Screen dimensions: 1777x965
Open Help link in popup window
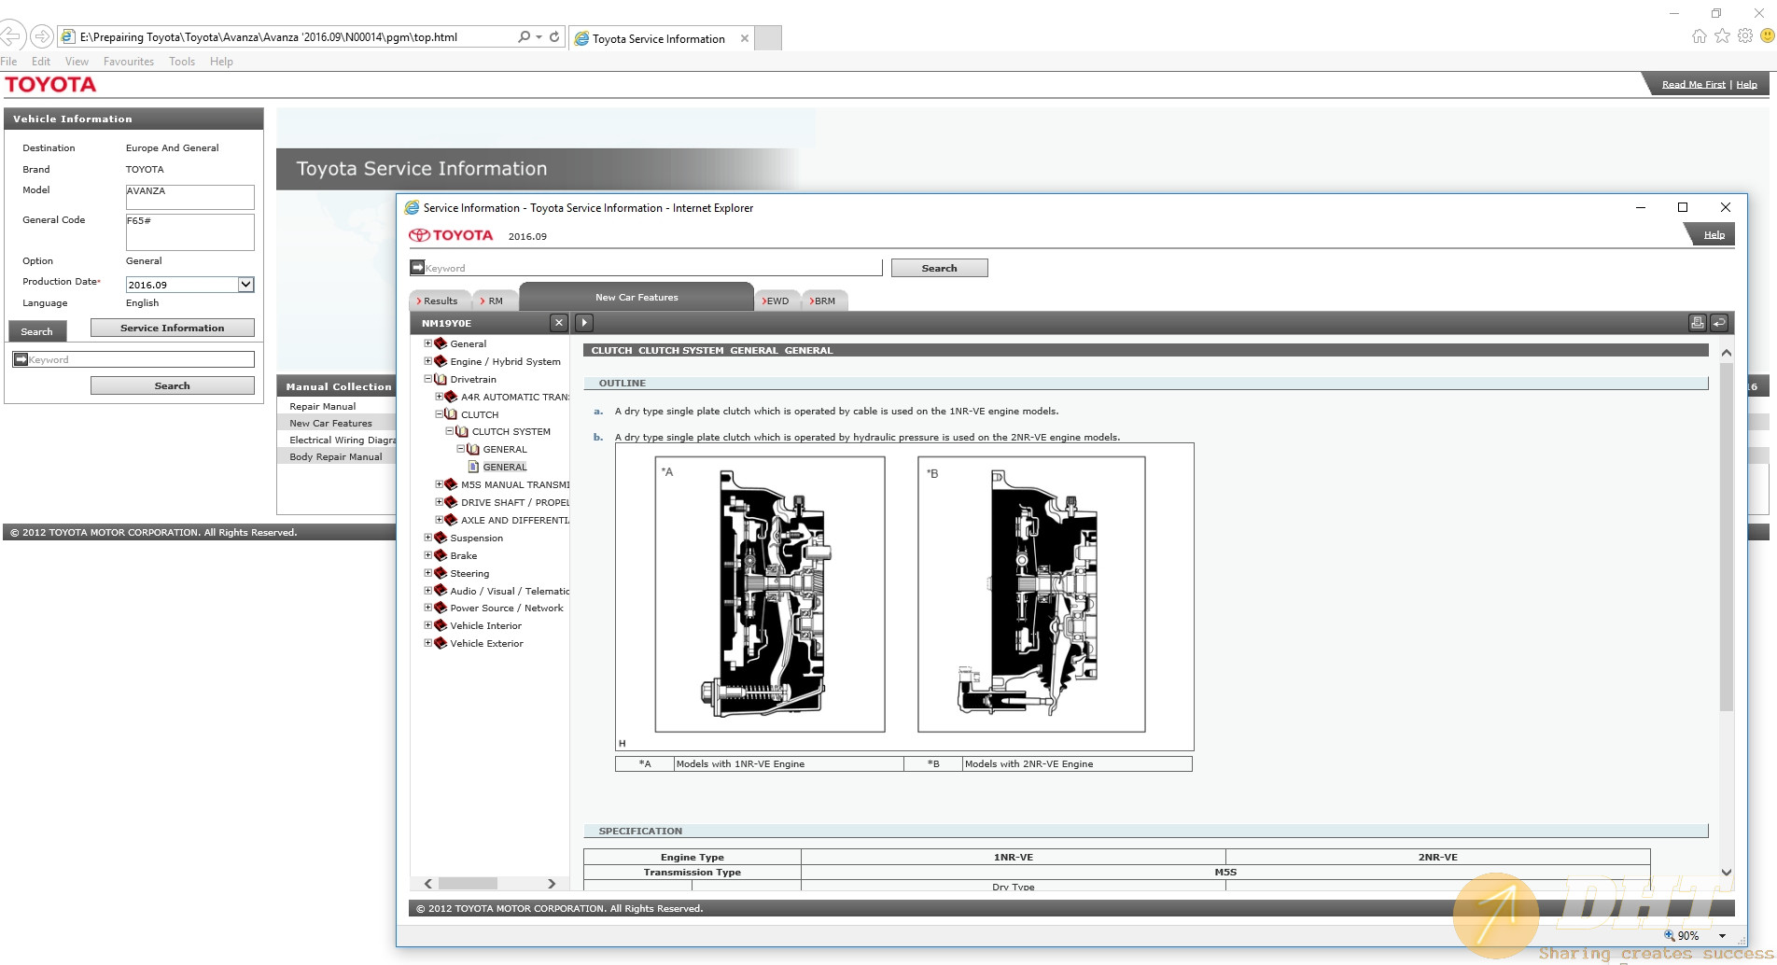click(x=1714, y=234)
